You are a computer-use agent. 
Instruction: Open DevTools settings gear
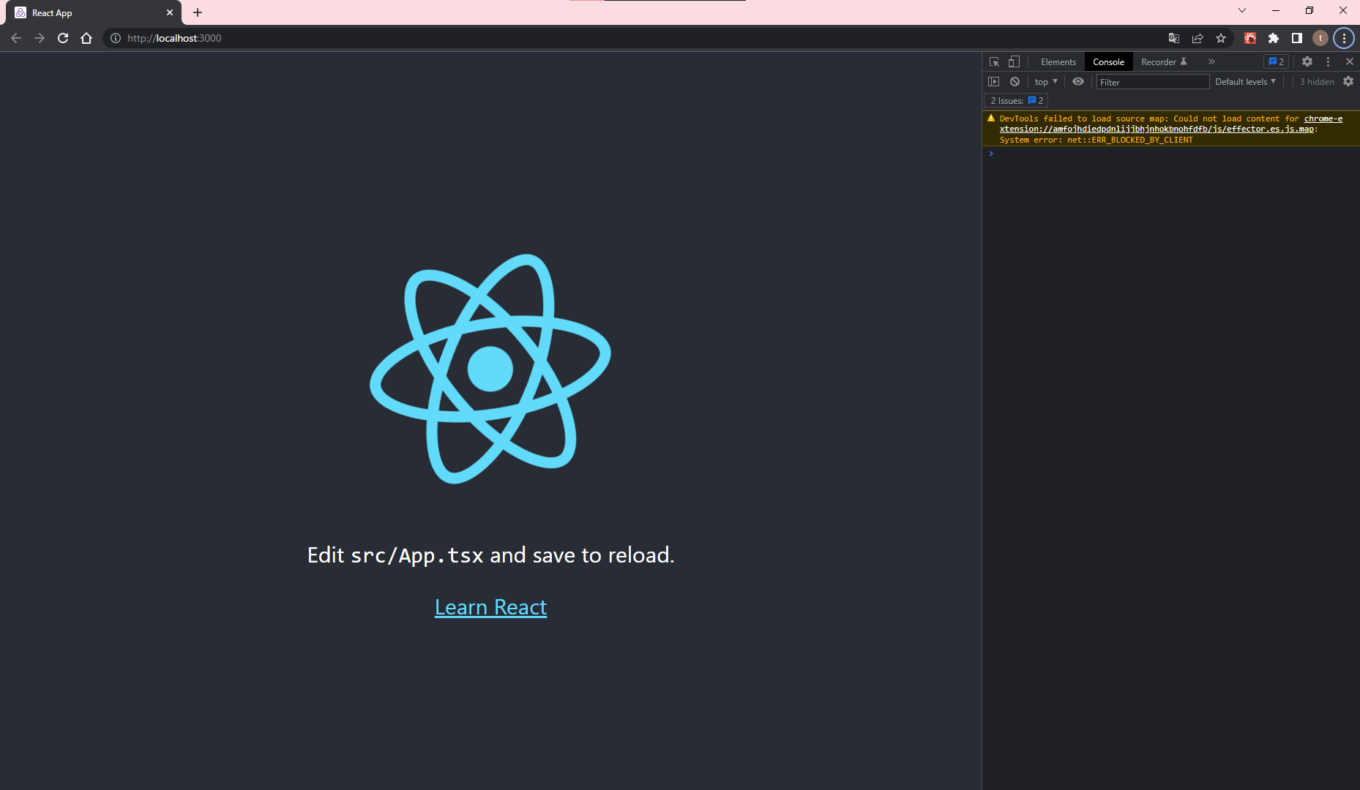pos(1307,61)
